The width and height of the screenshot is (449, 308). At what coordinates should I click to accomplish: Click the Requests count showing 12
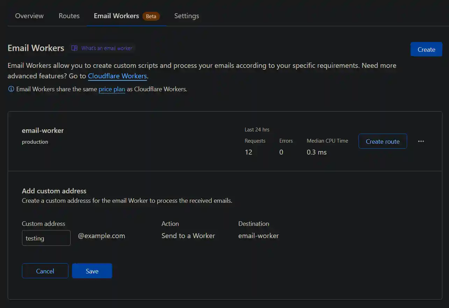tap(248, 152)
